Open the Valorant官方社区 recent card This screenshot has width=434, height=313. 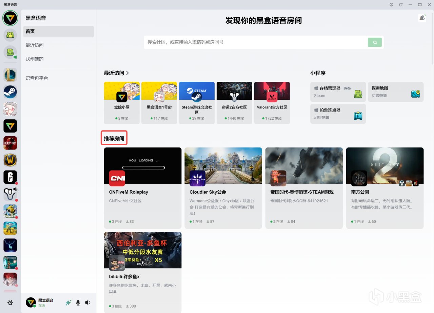pyautogui.click(x=272, y=103)
